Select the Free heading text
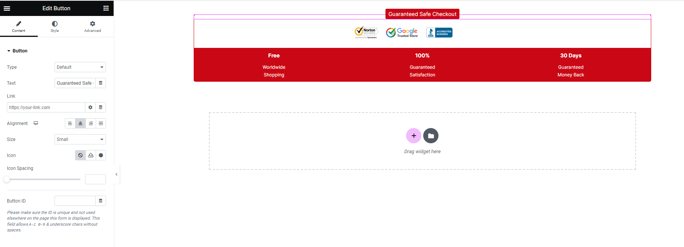Image resolution: width=684 pixels, height=247 pixels. (x=274, y=55)
